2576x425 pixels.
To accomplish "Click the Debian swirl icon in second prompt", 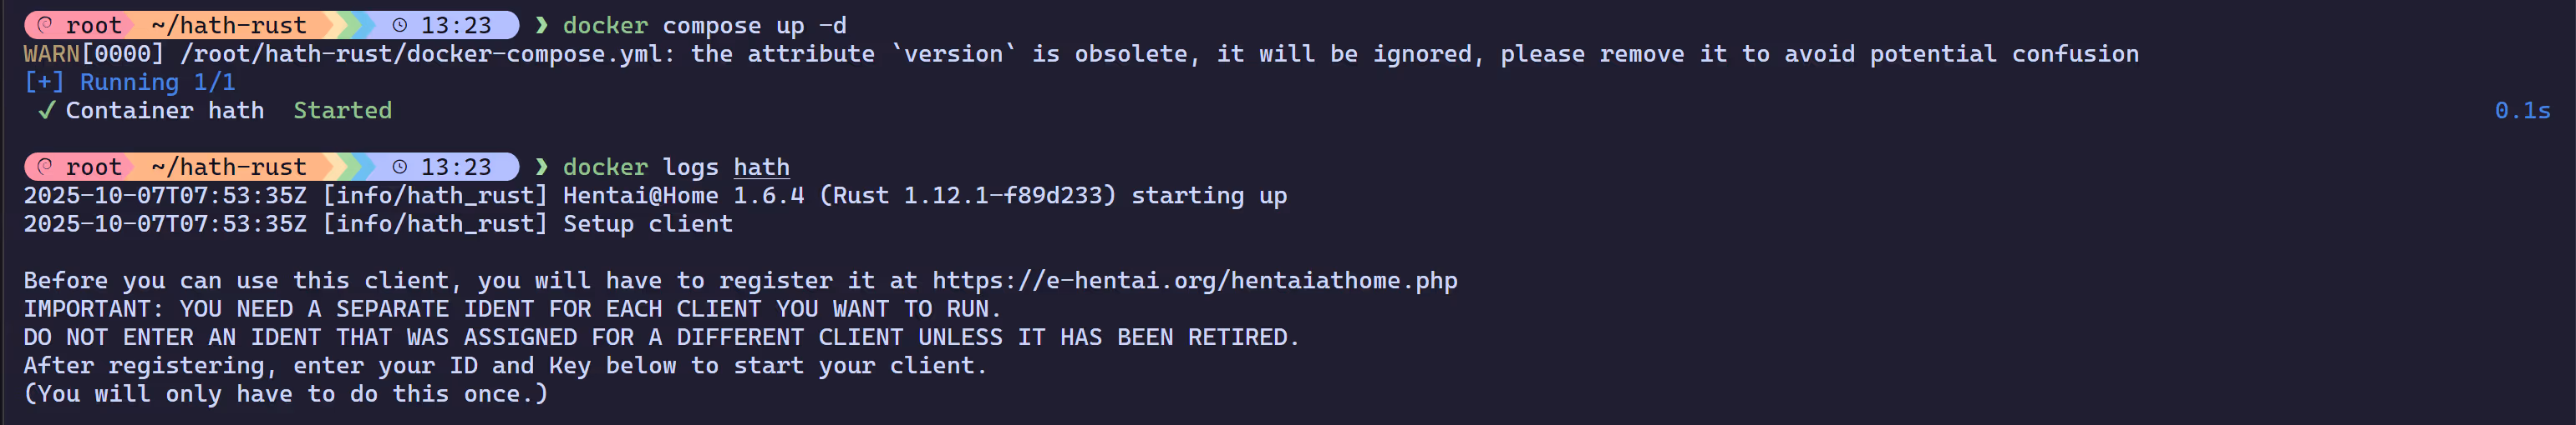I will point(45,167).
